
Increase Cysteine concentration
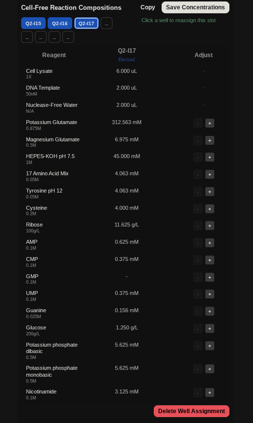[x=210, y=209]
